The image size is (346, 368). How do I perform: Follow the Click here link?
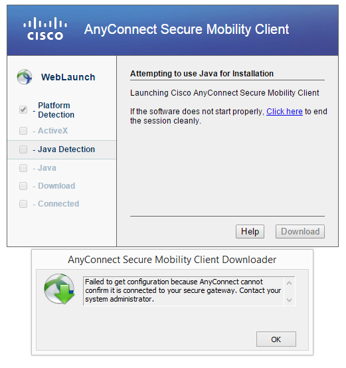pyautogui.click(x=284, y=112)
